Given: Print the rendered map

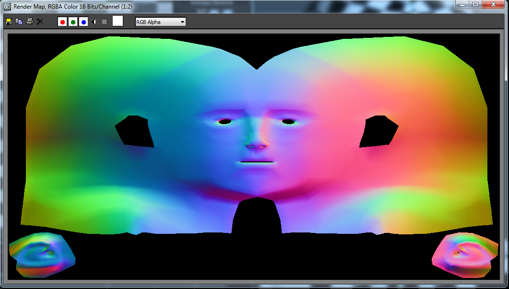Looking at the screenshot, I should (29, 22).
